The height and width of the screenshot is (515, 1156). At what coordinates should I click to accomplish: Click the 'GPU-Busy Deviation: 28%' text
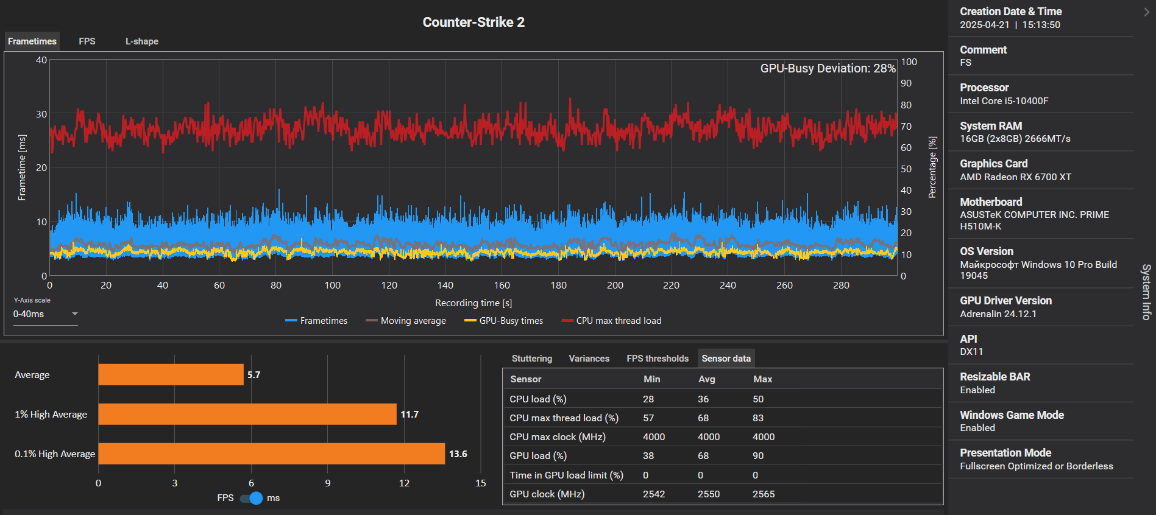pyautogui.click(x=828, y=68)
